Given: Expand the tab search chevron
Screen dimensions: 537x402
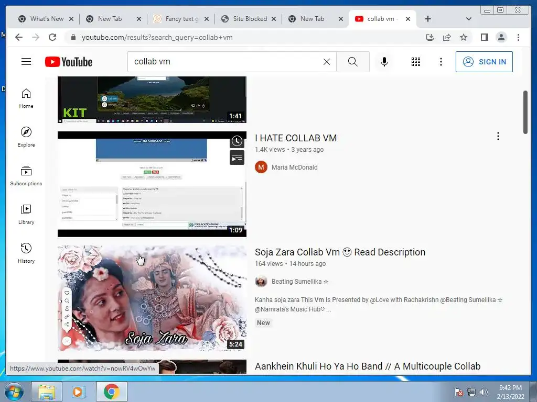Looking at the screenshot, I should [x=469, y=19].
